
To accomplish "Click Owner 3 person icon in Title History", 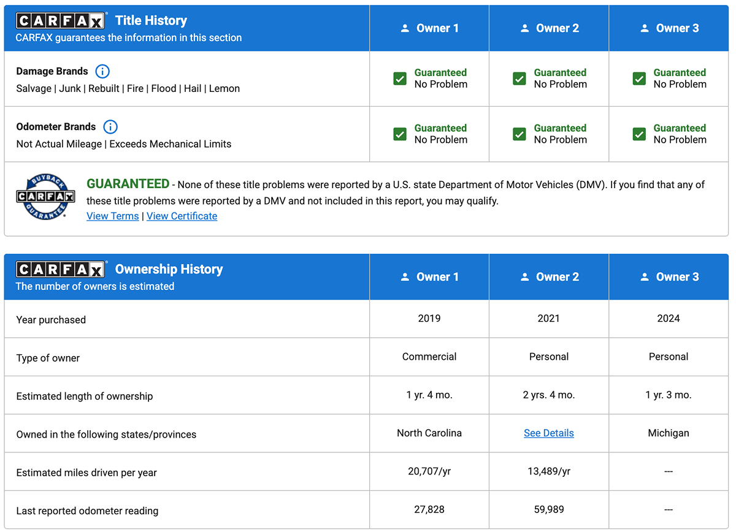I will (x=644, y=28).
